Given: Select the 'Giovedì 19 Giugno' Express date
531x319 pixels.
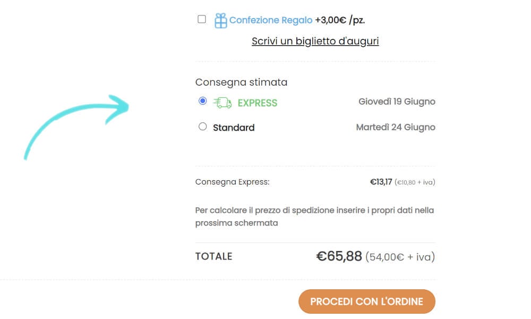Looking at the screenshot, I should tap(396, 101).
